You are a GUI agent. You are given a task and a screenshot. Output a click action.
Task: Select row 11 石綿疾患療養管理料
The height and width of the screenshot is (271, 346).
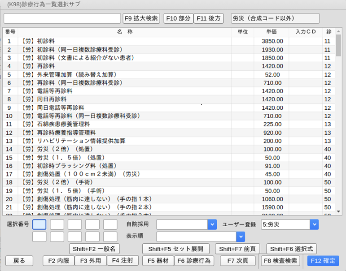coord(126,124)
